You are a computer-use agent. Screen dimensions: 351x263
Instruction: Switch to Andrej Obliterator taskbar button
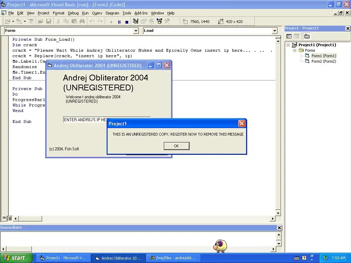click(119, 258)
